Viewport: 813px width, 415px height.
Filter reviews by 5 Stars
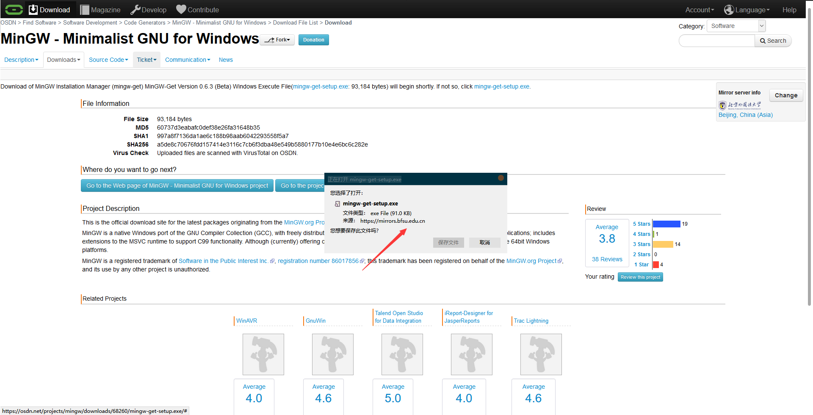pyautogui.click(x=642, y=224)
